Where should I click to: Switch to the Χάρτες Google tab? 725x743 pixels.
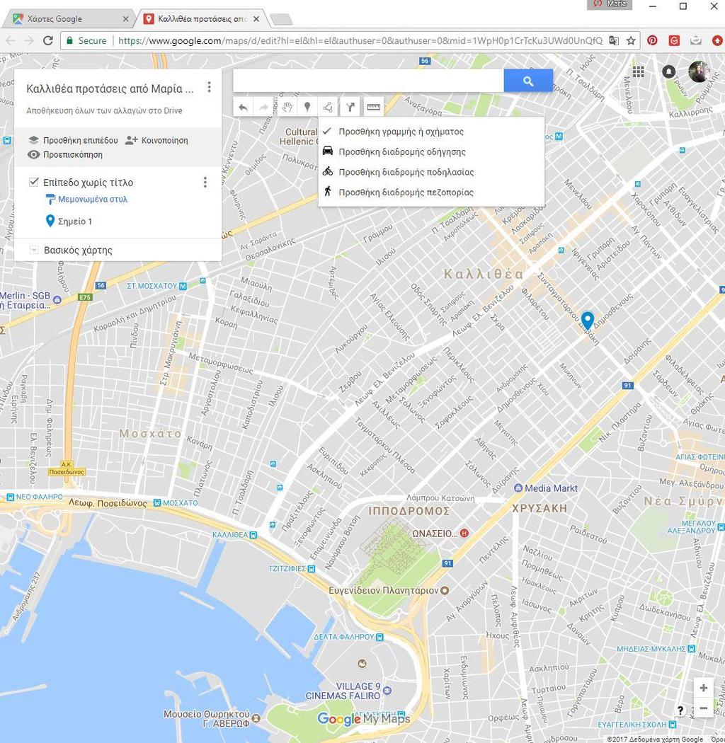click(x=71, y=19)
